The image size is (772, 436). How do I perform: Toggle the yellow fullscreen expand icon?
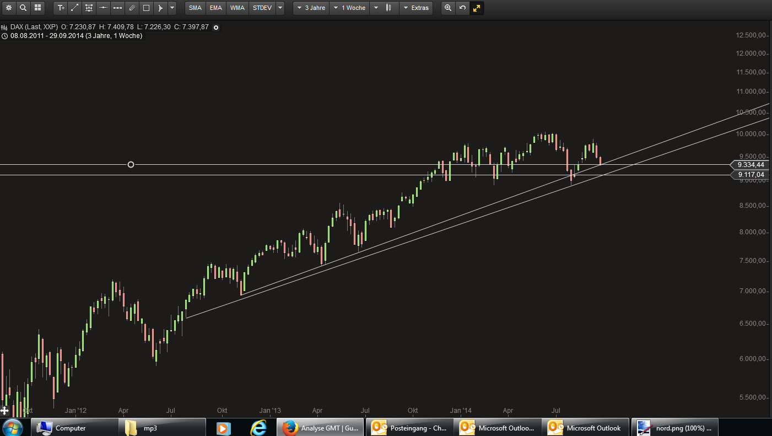pos(477,8)
